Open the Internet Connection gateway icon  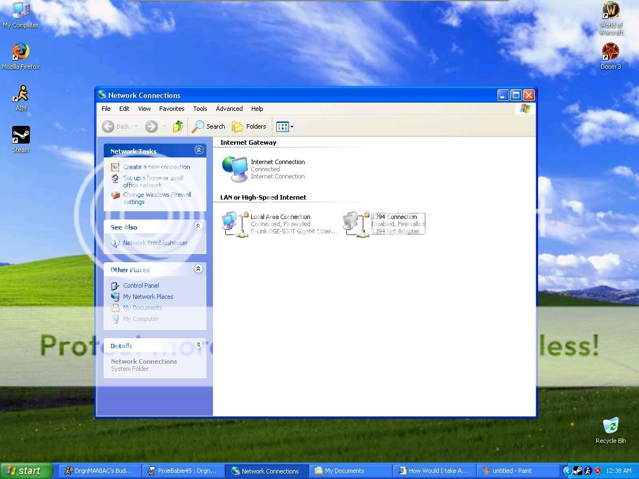coord(235,169)
